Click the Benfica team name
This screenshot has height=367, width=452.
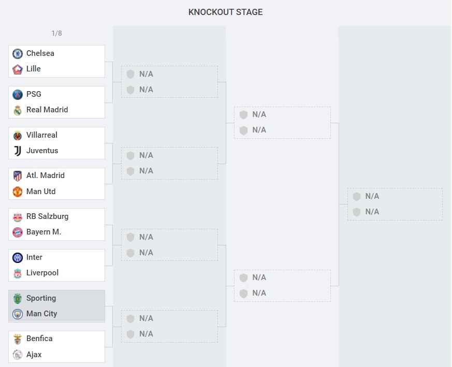(39, 339)
